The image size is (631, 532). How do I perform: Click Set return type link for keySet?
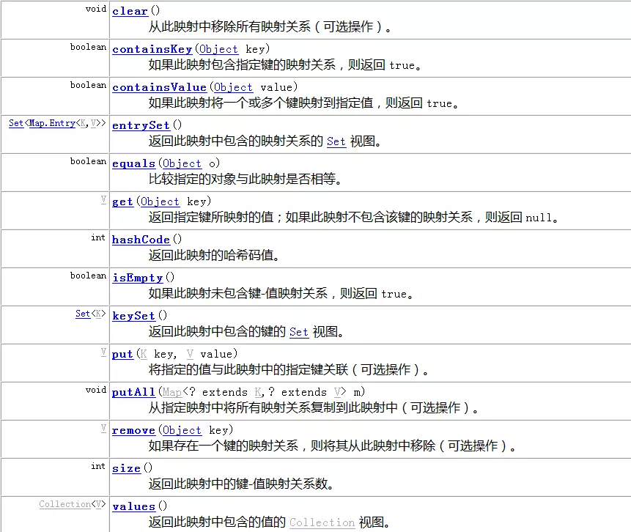(83, 314)
